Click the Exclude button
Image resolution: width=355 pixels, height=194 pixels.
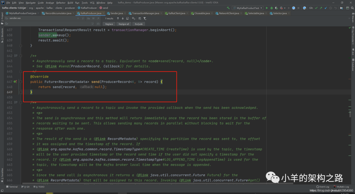coord(139,24)
